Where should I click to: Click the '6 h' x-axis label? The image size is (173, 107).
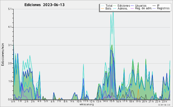point(52,101)
